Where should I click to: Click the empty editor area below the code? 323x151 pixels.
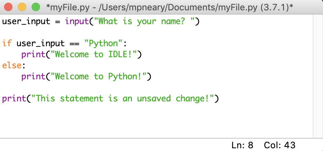155,121
